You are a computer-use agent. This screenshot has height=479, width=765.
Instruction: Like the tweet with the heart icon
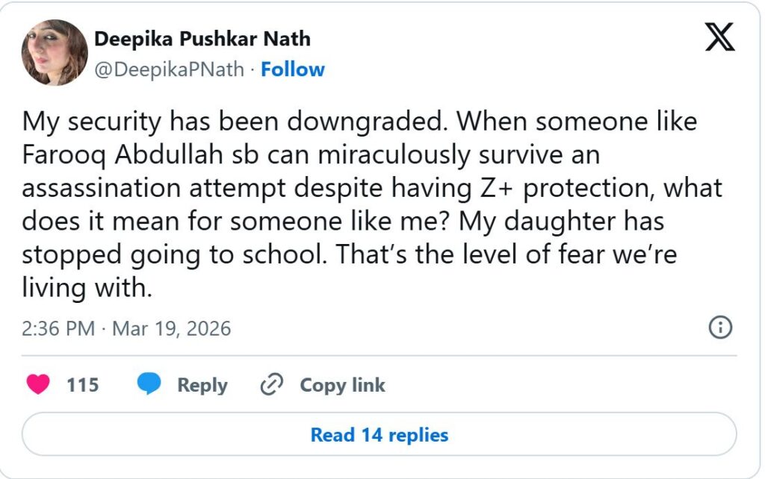[x=38, y=385]
